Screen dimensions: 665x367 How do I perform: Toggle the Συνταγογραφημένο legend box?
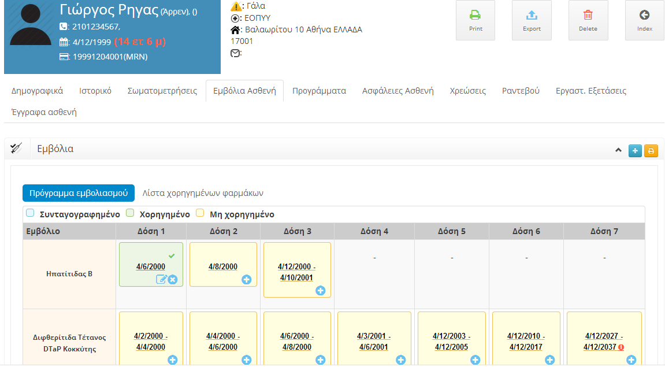[30, 213]
